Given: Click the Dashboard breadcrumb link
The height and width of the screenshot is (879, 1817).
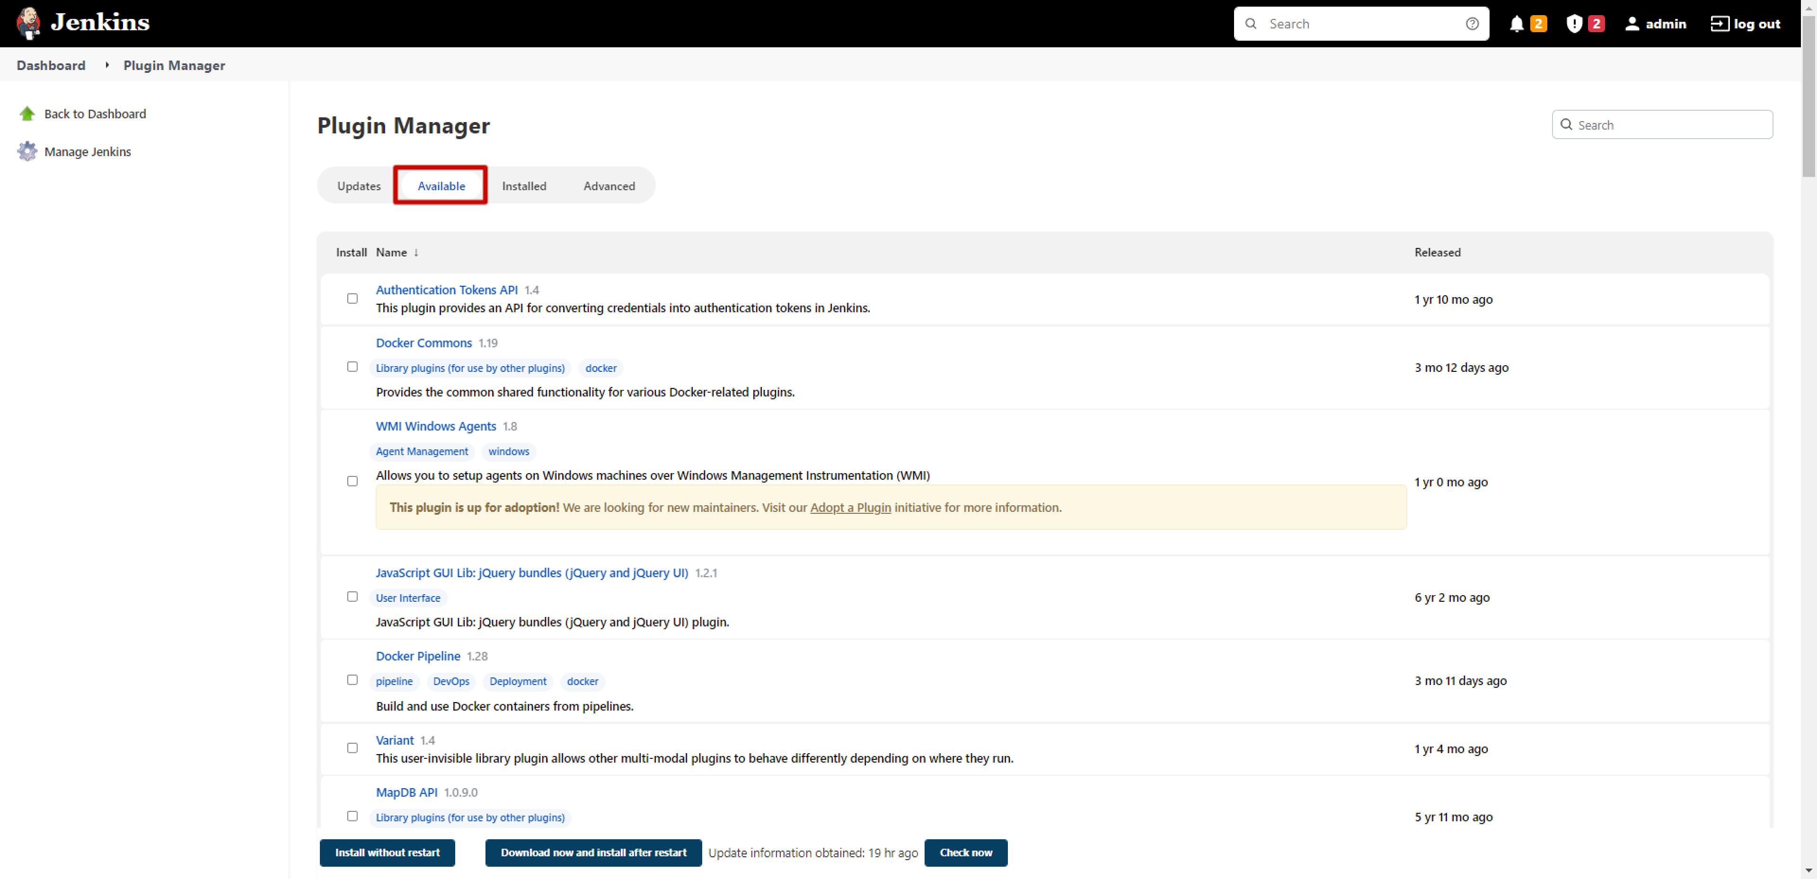Looking at the screenshot, I should (51, 65).
